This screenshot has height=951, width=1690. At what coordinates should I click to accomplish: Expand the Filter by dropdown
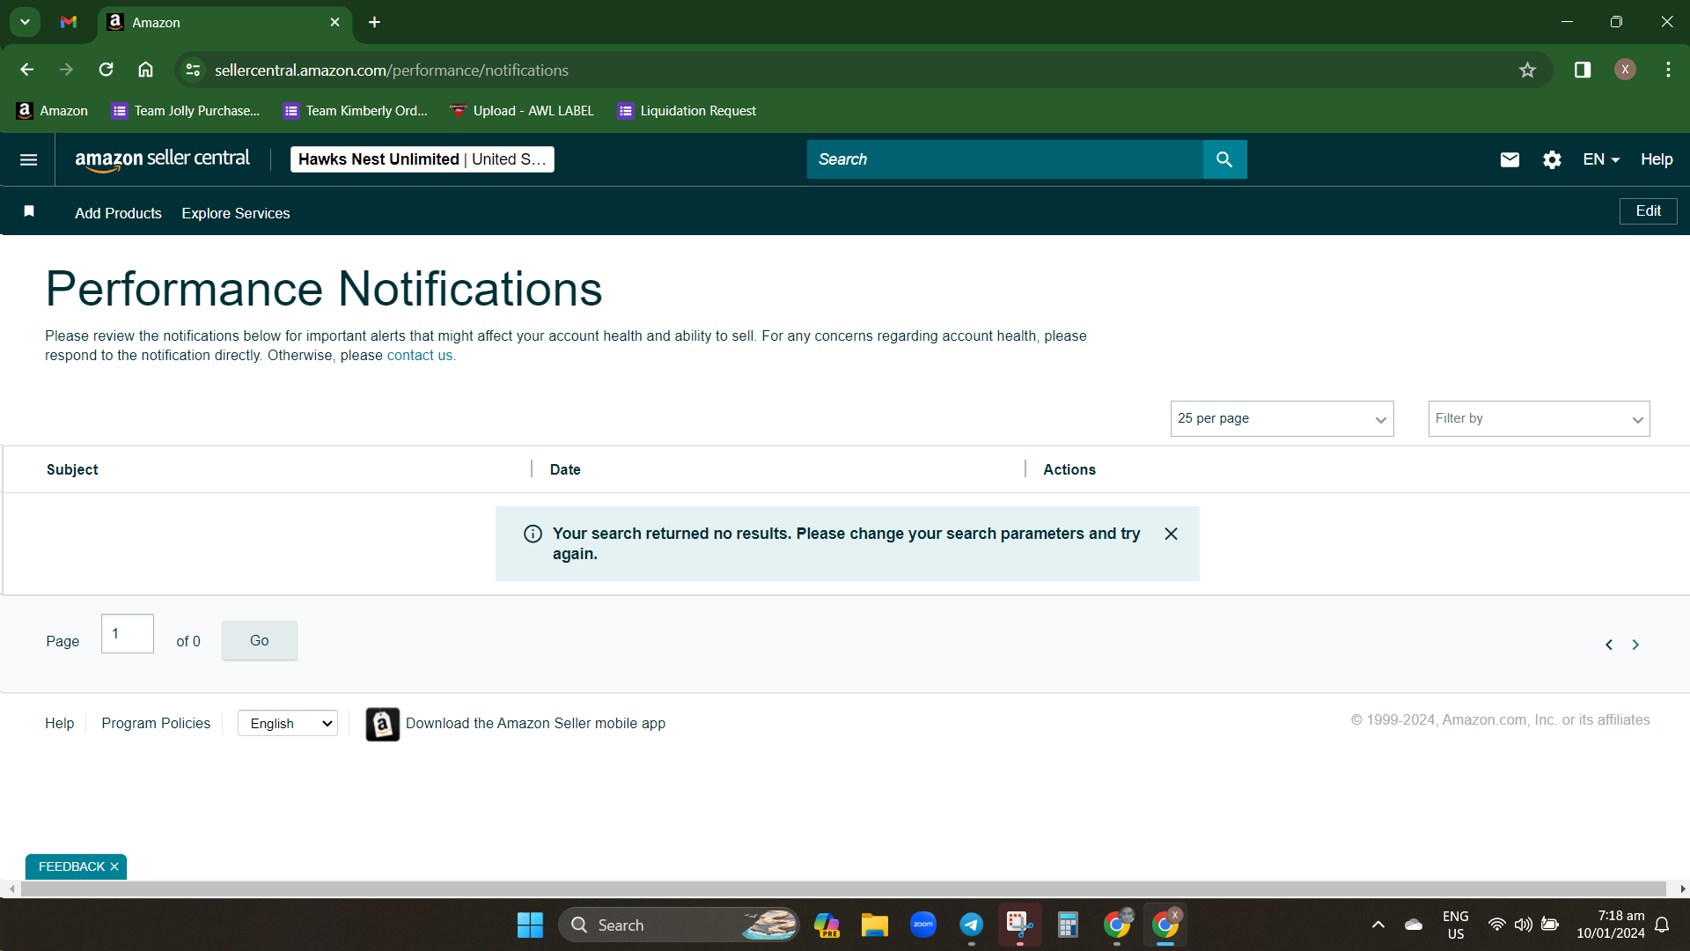coord(1539,418)
